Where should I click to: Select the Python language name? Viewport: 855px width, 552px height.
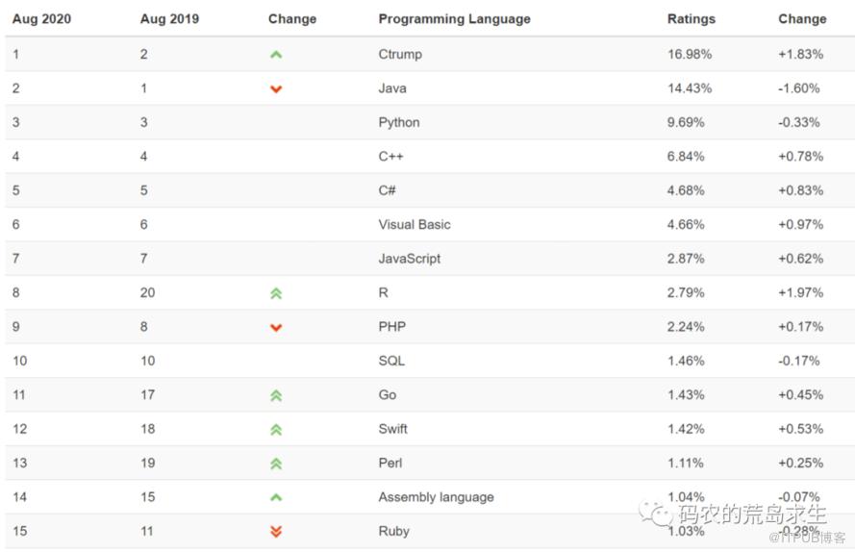click(x=398, y=122)
